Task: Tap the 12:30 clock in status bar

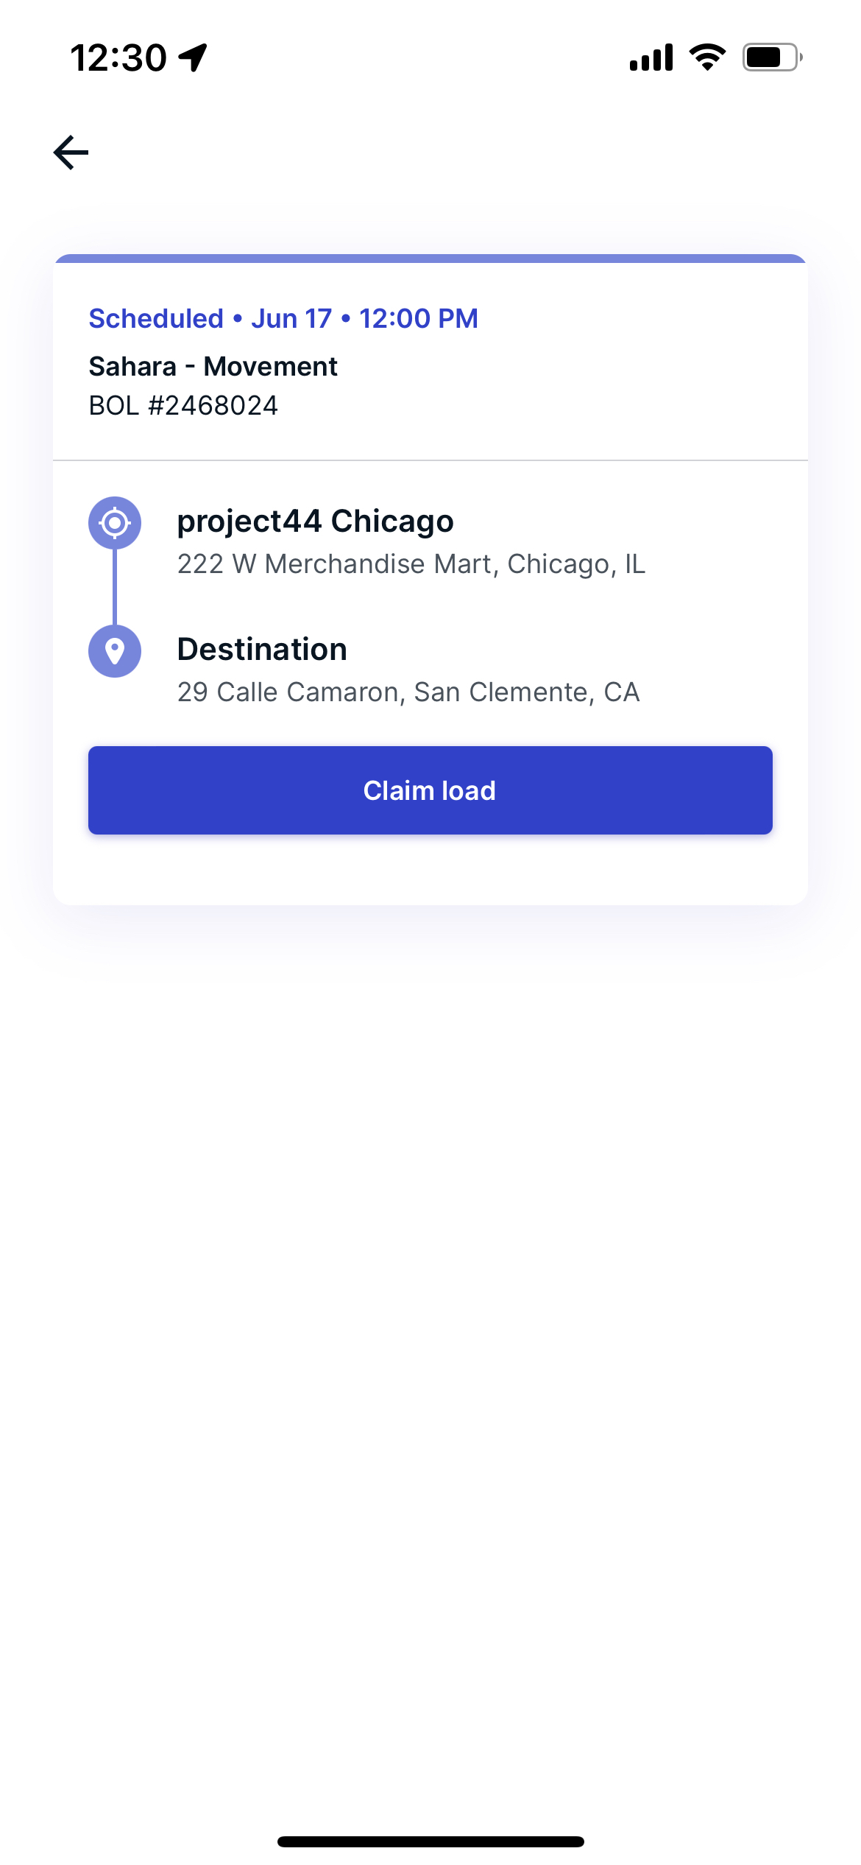Action: pos(118,57)
